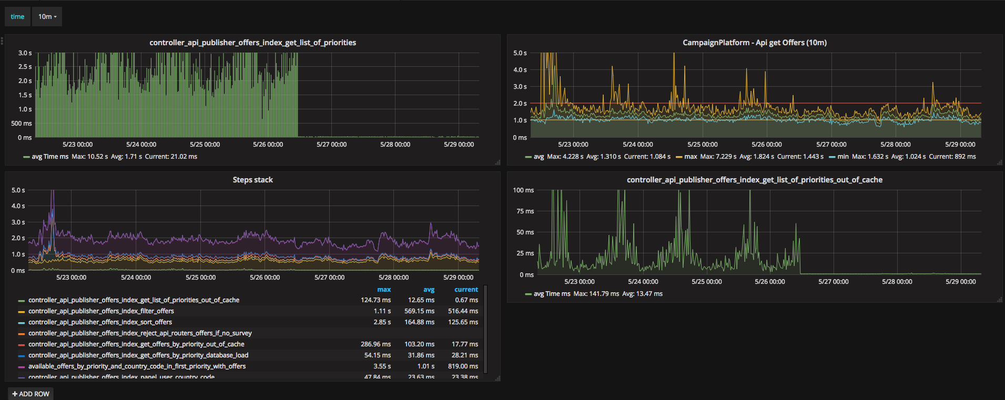Toggle get_offers_by_priority_database_load legend series
The width and height of the screenshot is (1005, 400).
(138, 355)
